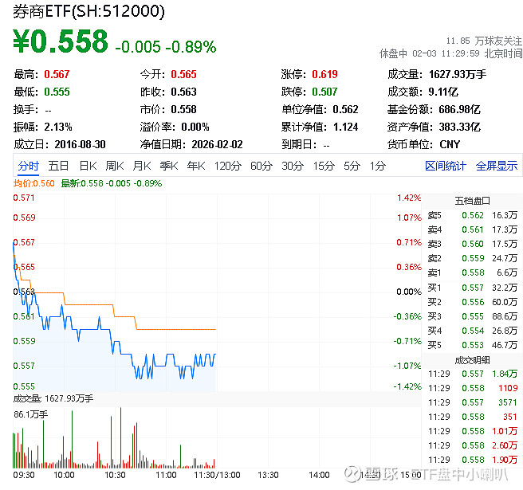This screenshot has height=490, width=523.
Task: Open the 季K quarterly chart tab
Action: (x=168, y=166)
